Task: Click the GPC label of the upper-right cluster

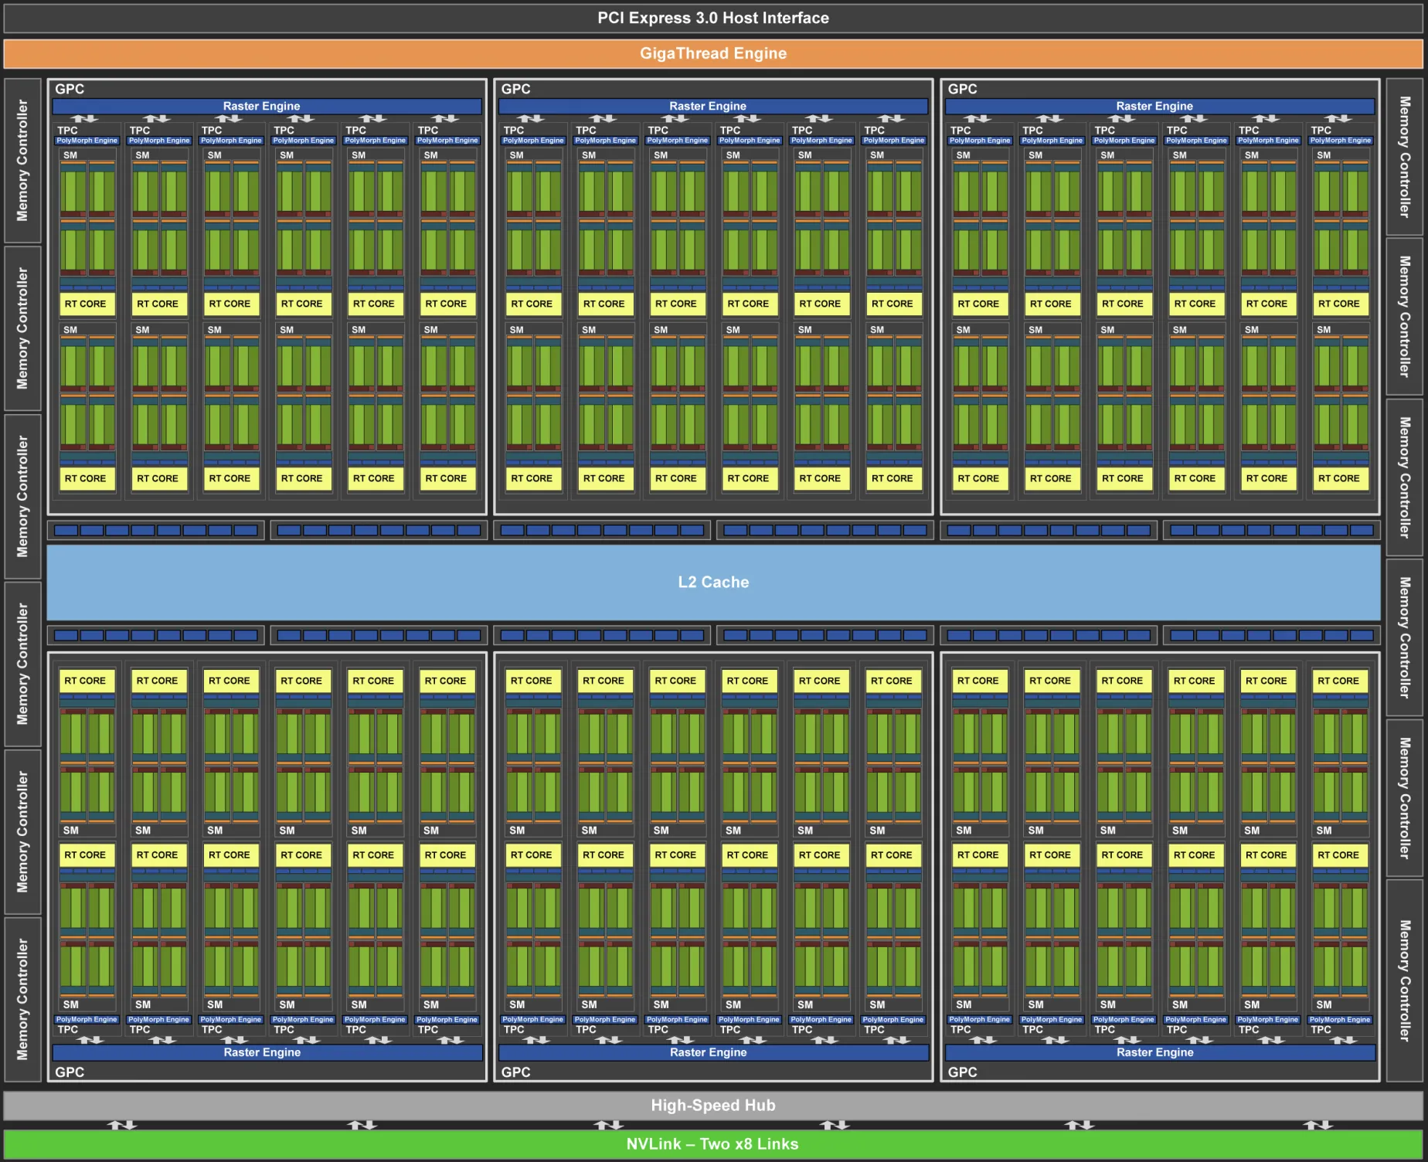Action: pyautogui.click(x=963, y=89)
